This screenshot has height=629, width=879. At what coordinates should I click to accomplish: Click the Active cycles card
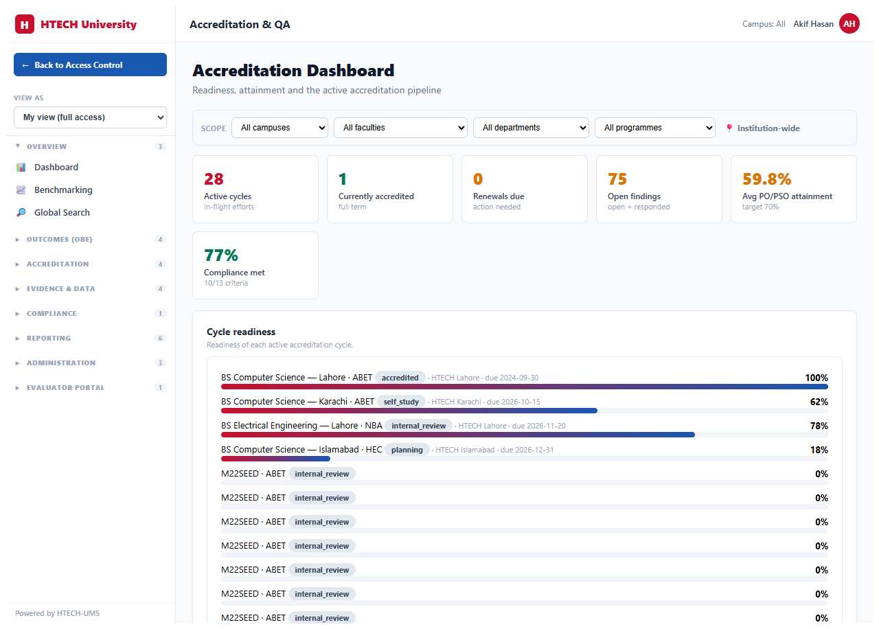[255, 189]
